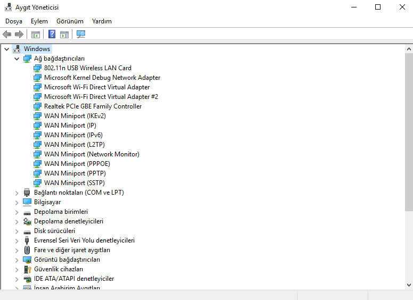Screen dimensions: 413x300
Task: Expand the Güvenlik cihazları category
Action: (17, 270)
